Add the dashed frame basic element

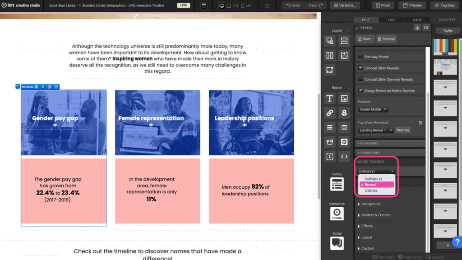point(330,156)
